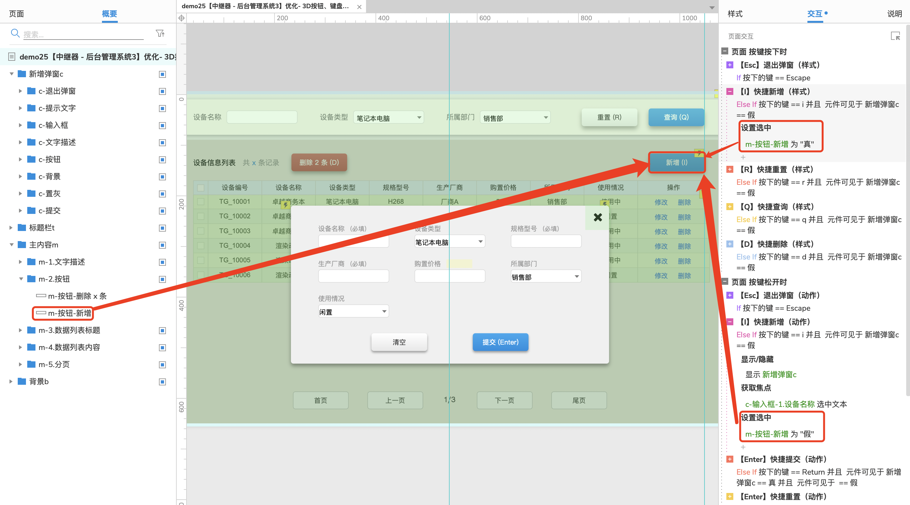Viewport: 910px width, 505px height.
Task: Add action below 设置选中 m-按钮-新增 为 真
Action: click(743, 157)
